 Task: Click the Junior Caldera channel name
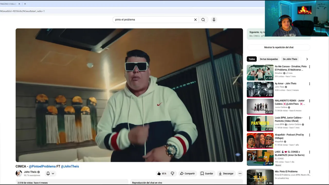pyautogui.click(x=281, y=107)
